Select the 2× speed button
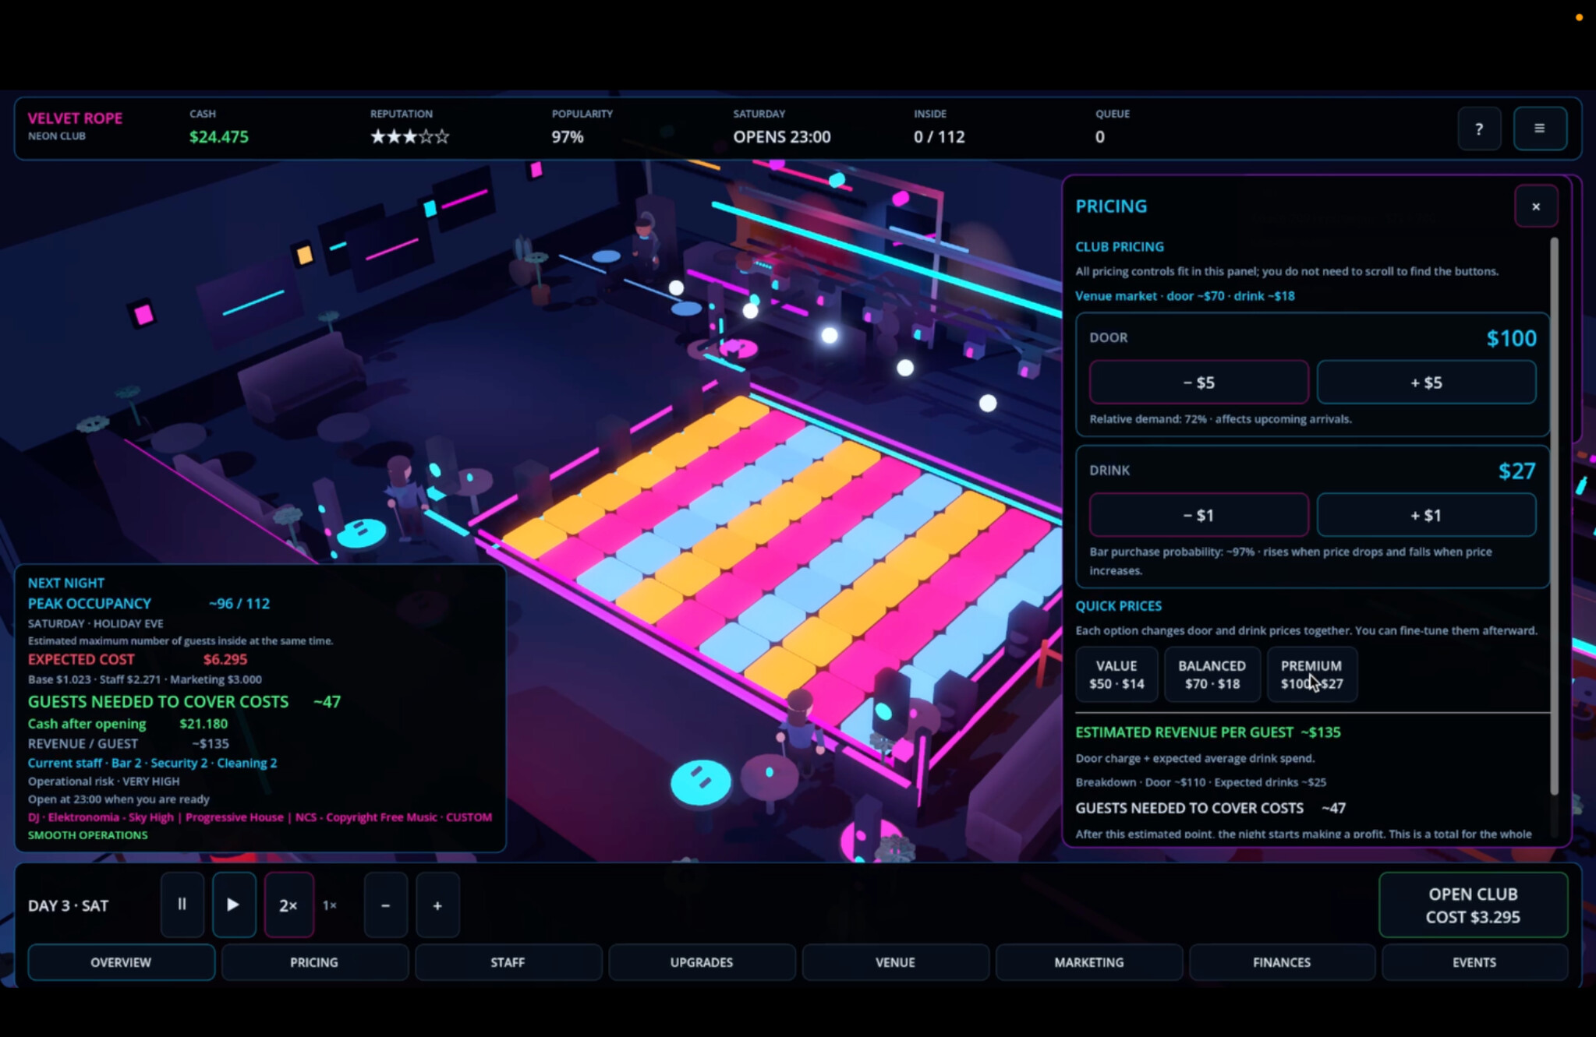1596x1037 pixels. [288, 905]
